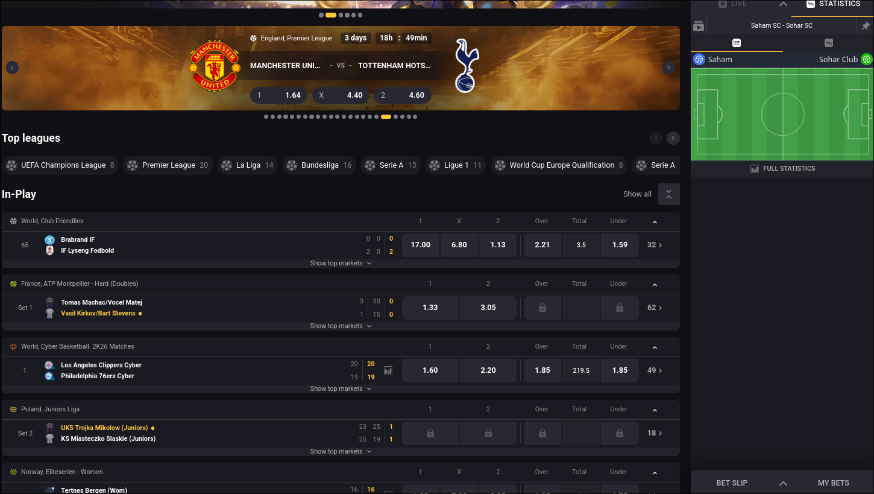Image resolution: width=874 pixels, height=494 pixels.
Task: Select the football icon on World Club Friendlies header
Action: (x=13, y=221)
